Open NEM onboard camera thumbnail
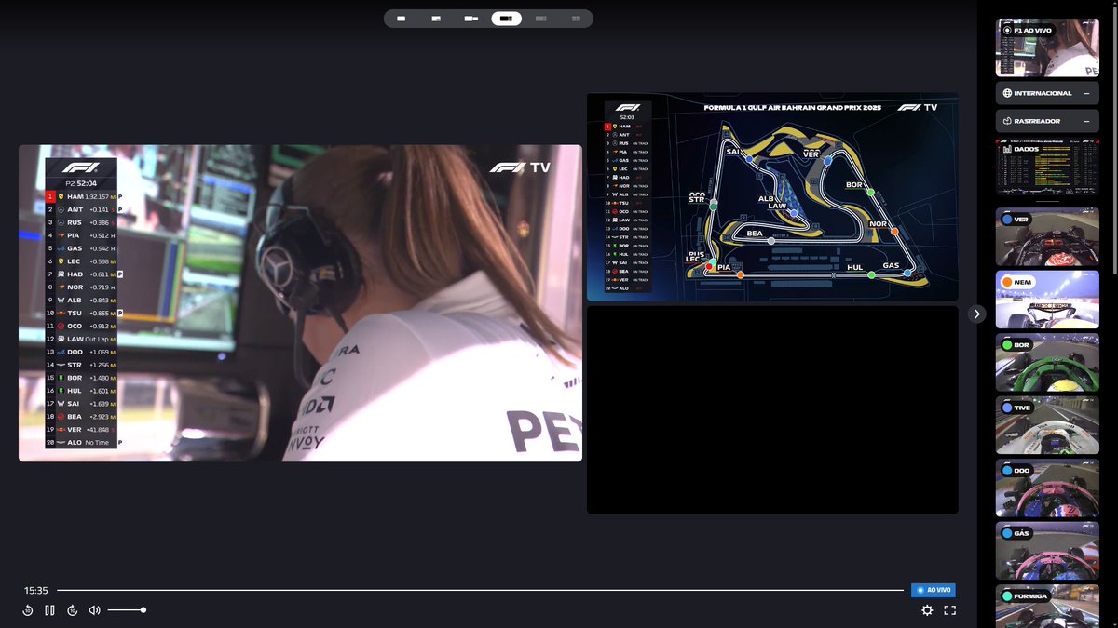Image resolution: width=1118 pixels, height=628 pixels. pos(1047,300)
